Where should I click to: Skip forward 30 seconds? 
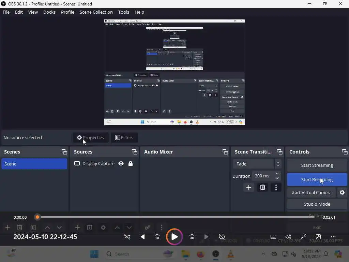click(x=192, y=237)
